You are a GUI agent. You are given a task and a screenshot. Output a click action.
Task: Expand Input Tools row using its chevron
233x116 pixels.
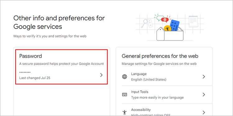[x=204, y=95]
